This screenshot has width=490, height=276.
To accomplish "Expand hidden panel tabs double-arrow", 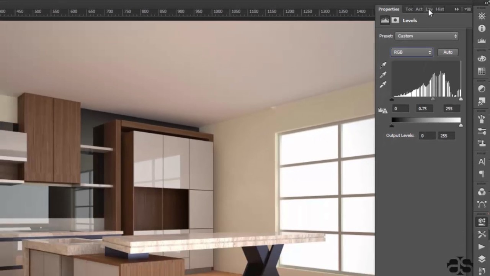I will (x=457, y=9).
